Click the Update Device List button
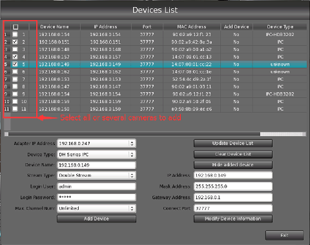Image resolution: width=310 pixels, height=245 pixels. point(233,143)
